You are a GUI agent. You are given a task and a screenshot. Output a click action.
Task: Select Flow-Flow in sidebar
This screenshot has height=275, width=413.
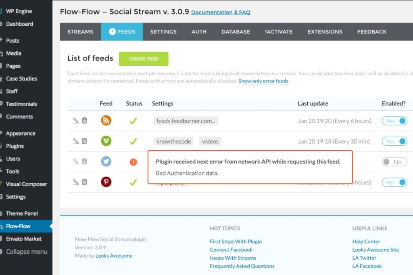pyautogui.click(x=26, y=226)
